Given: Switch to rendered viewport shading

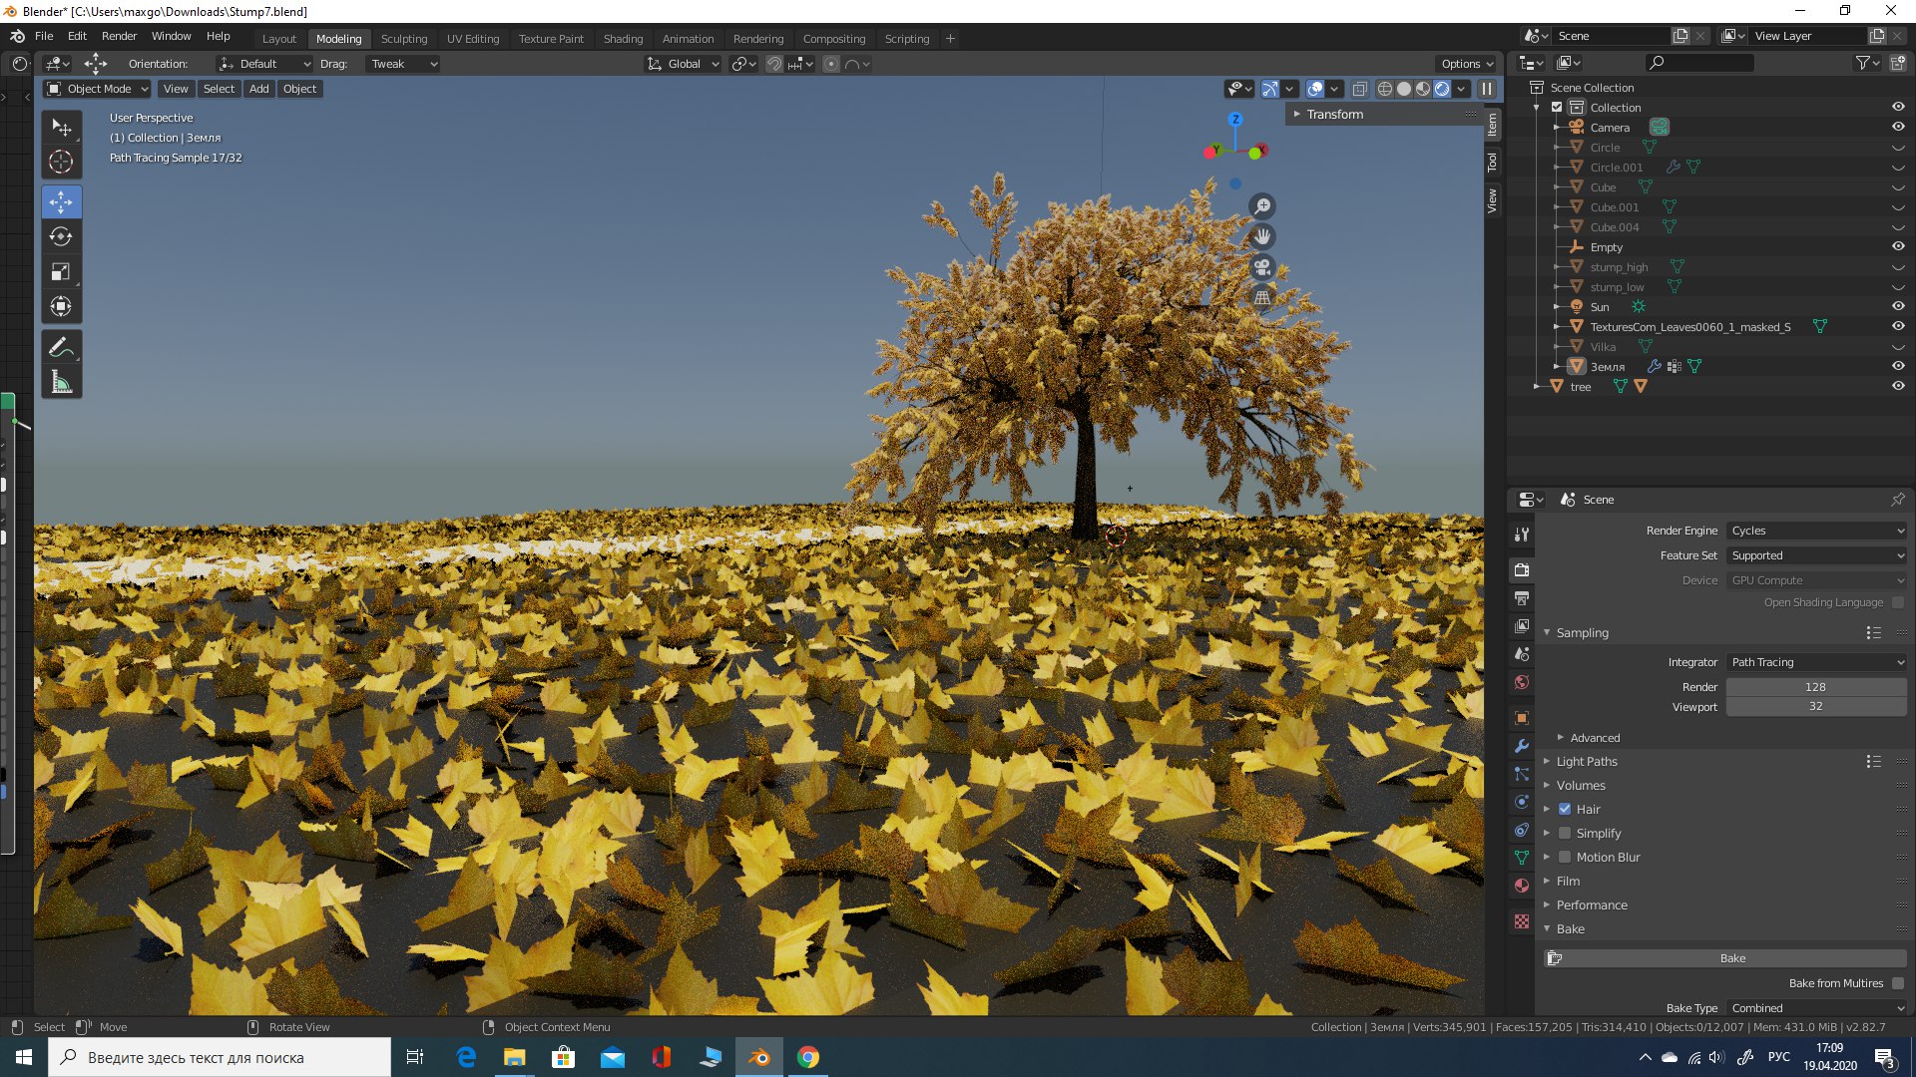Looking at the screenshot, I should click(1442, 89).
